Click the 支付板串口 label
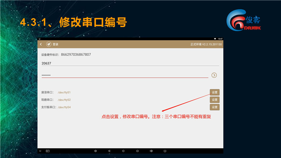The height and width of the screenshot is (158, 281). [x=49, y=107]
